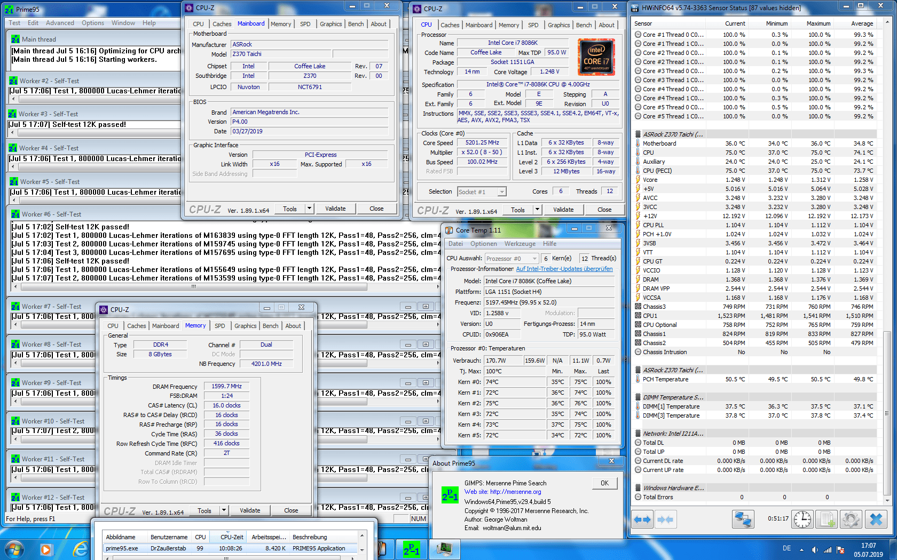Switch to SPD tab in Memory CPU-Z window
897x560 pixels.
220,326
